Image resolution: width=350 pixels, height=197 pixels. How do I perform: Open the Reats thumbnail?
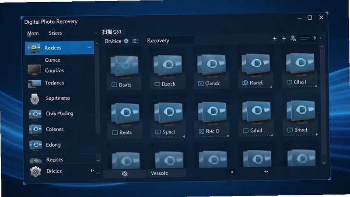coord(125,115)
